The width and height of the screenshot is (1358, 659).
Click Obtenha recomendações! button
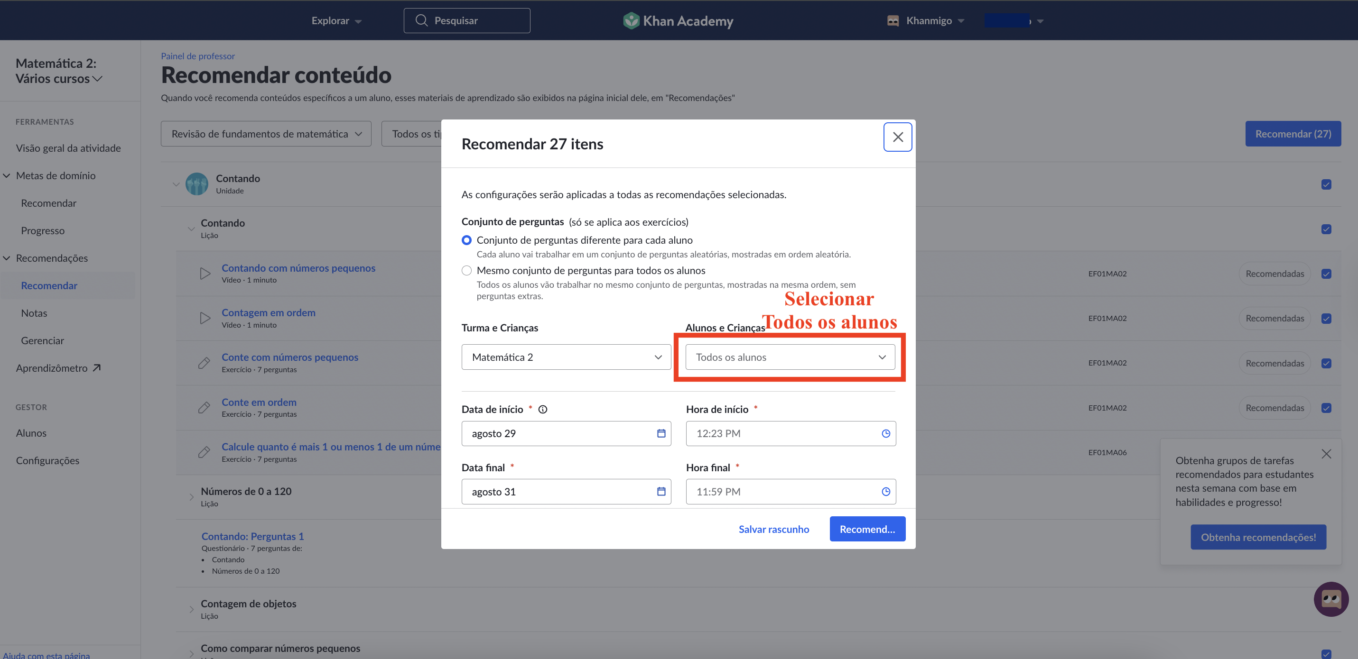1258,537
